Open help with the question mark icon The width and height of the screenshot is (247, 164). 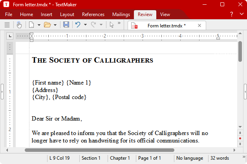coord(231,14)
